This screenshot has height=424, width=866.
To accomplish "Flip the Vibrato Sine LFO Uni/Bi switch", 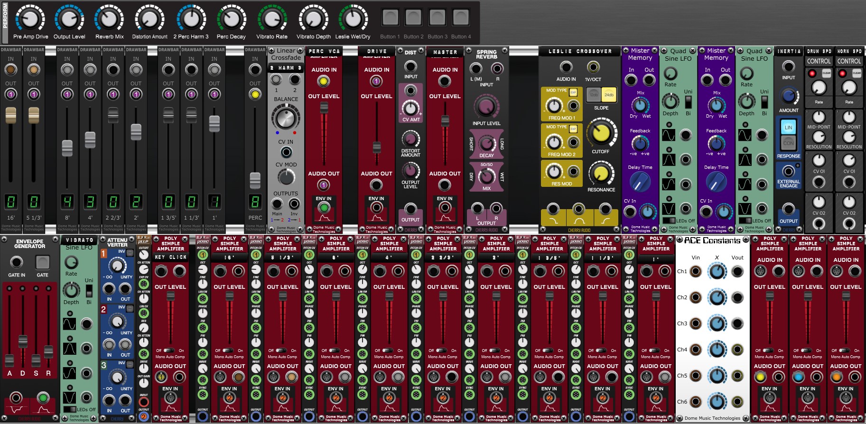I will [x=89, y=291].
